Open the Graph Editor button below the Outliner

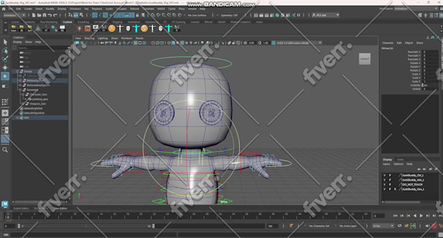21,208
